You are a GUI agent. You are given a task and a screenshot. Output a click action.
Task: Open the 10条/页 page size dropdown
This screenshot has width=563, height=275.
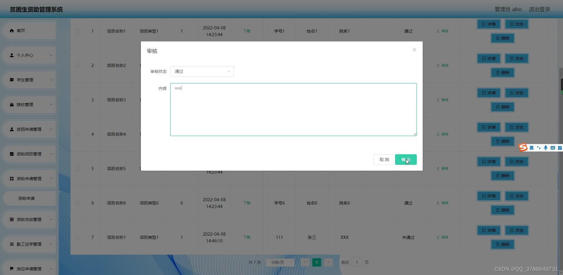[x=280, y=262]
